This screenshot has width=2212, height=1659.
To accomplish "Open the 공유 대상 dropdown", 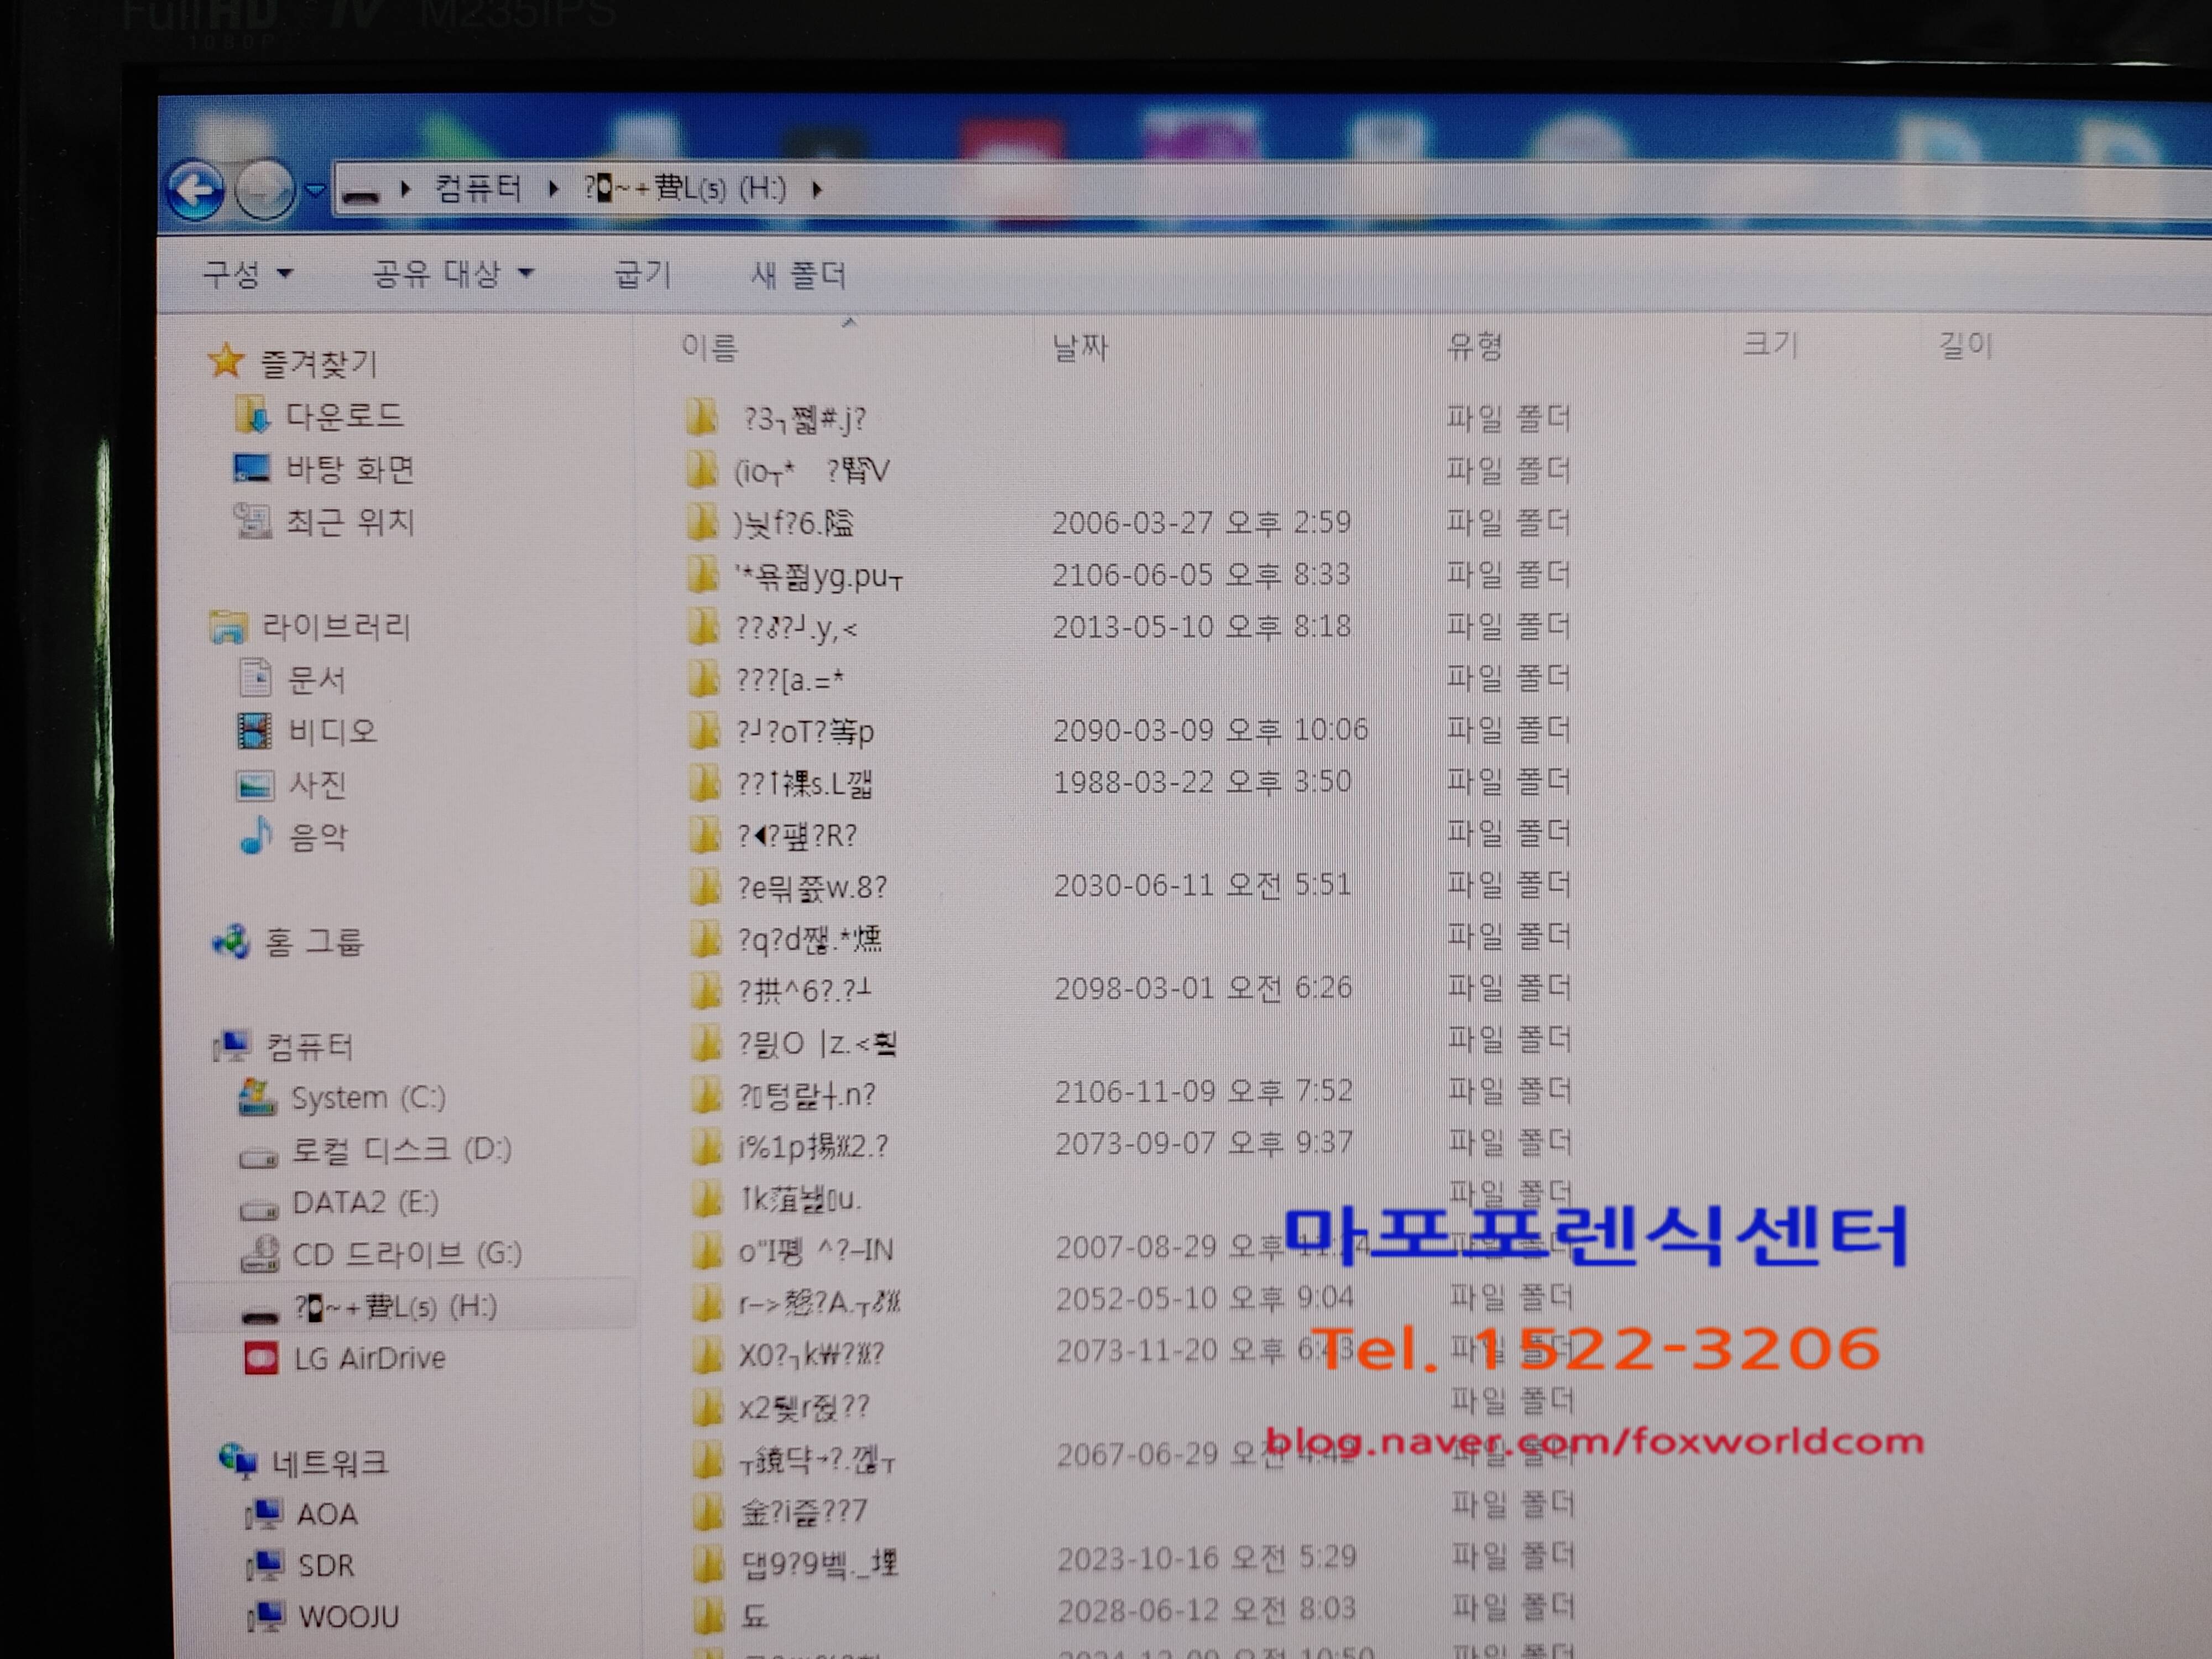I will 453,273.
